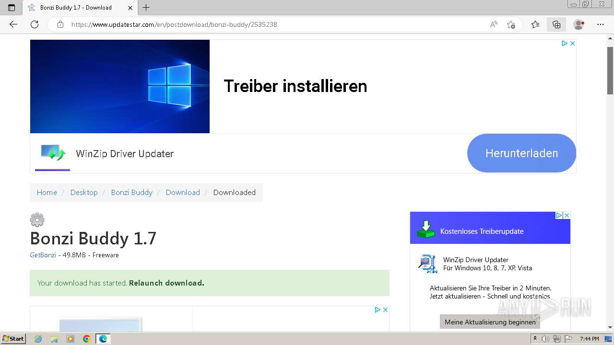Add this page to favorites
The width and height of the screenshot is (614, 345).
(x=511, y=24)
